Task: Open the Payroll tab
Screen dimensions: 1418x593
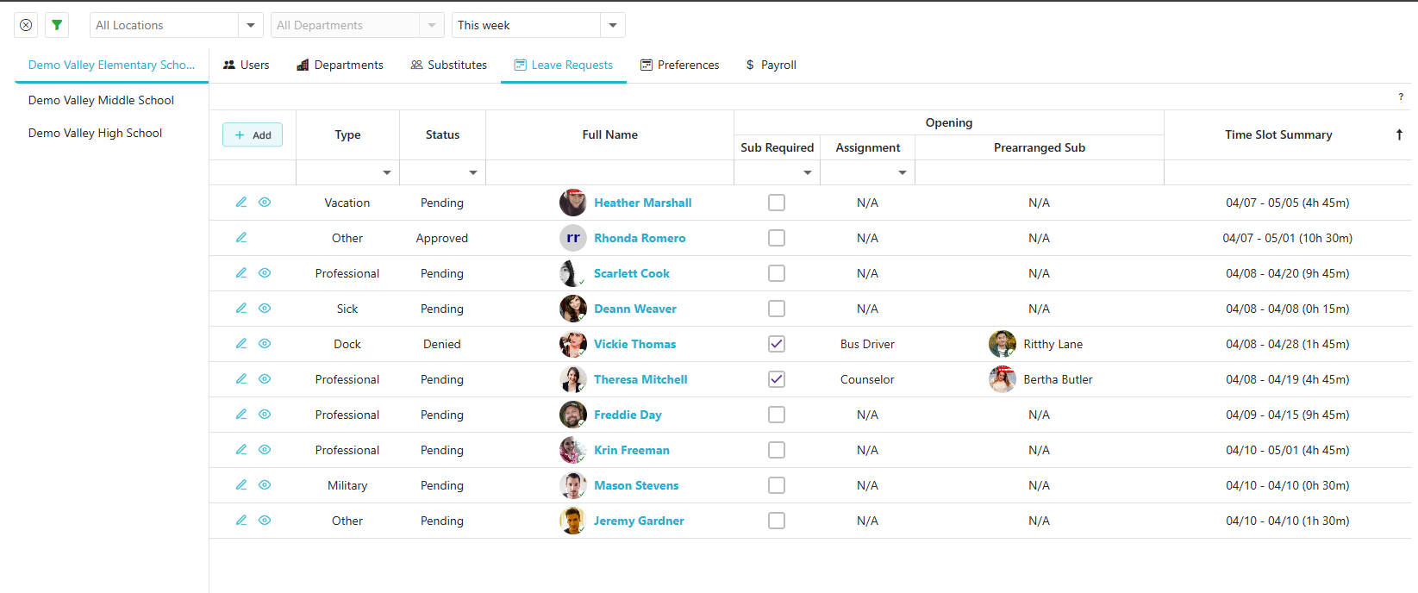Action: tap(771, 65)
